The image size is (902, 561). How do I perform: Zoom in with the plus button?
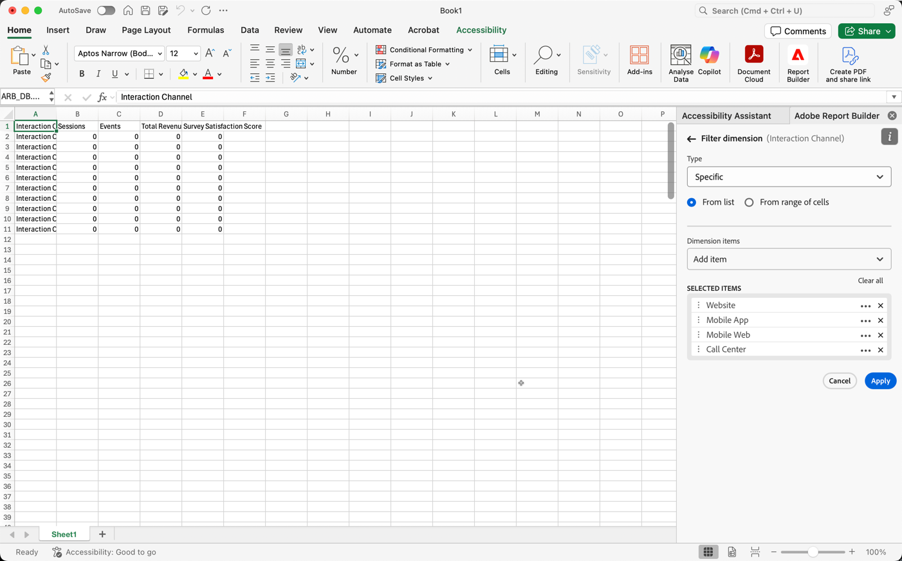pos(852,552)
